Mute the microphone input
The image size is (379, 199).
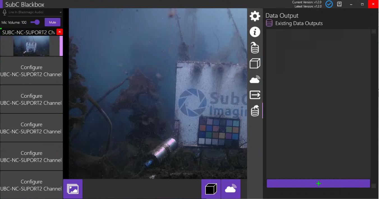click(52, 22)
